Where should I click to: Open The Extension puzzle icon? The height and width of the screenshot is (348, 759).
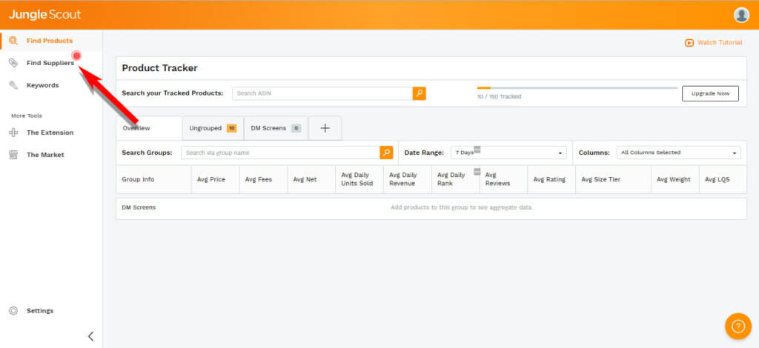click(x=13, y=133)
